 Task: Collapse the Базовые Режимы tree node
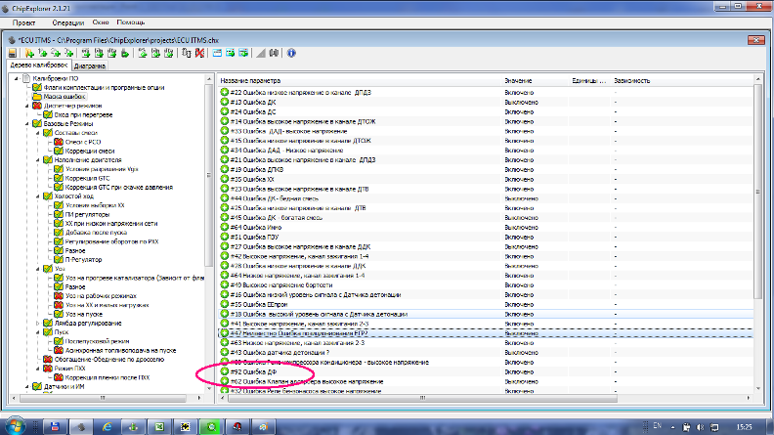[26, 123]
